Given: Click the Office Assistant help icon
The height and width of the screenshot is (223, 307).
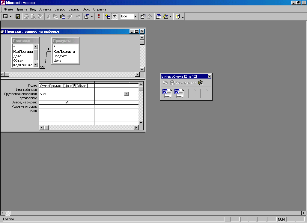Looking at the screenshot, I should pyautogui.click(x=177, y=17).
